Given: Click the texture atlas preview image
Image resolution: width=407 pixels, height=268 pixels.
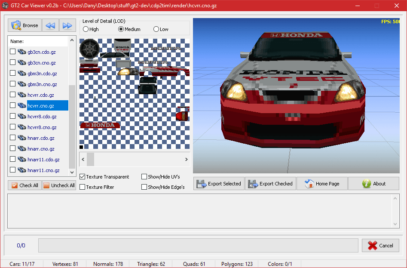Looking at the screenshot, I should 135,94.
